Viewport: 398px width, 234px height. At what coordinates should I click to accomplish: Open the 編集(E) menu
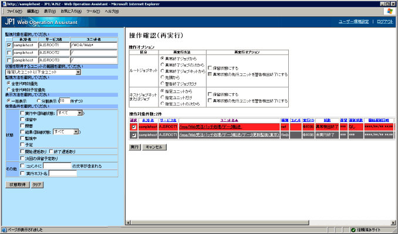coord(33,11)
